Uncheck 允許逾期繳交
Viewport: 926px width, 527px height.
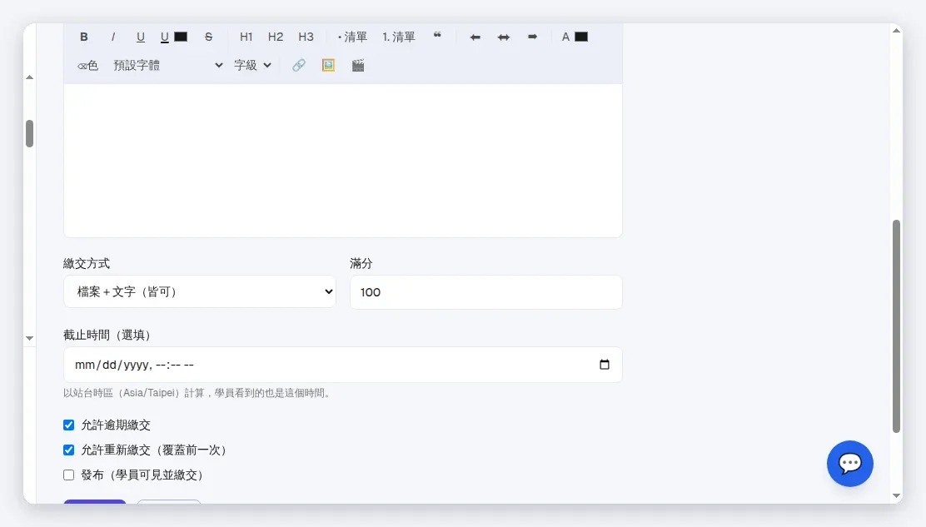pyautogui.click(x=69, y=425)
